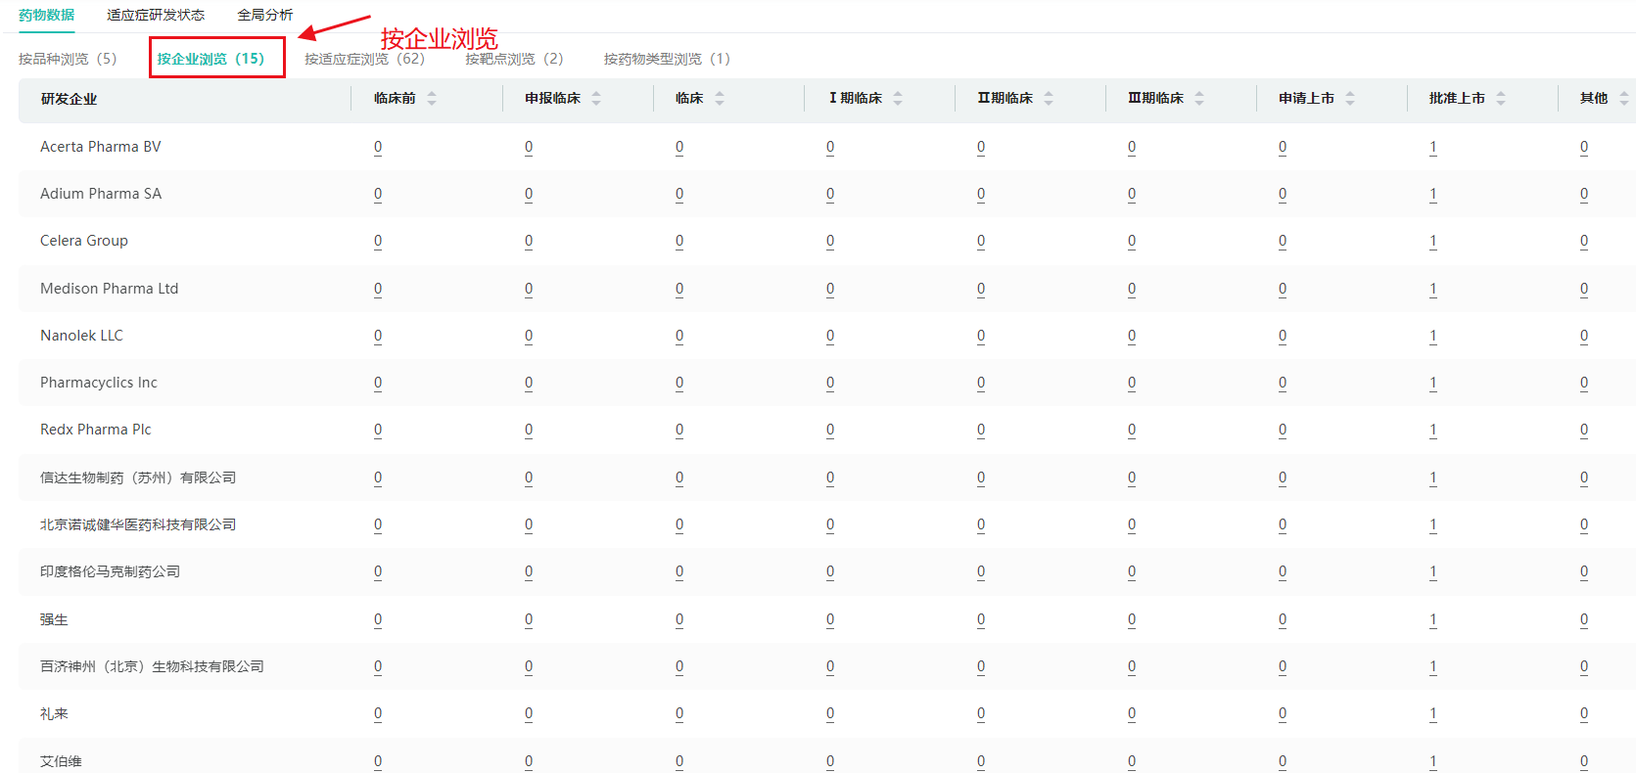The width and height of the screenshot is (1636, 773).
Task: Select company name 百济神州（北京）生物科技有限公司
Action: pyautogui.click(x=153, y=666)
